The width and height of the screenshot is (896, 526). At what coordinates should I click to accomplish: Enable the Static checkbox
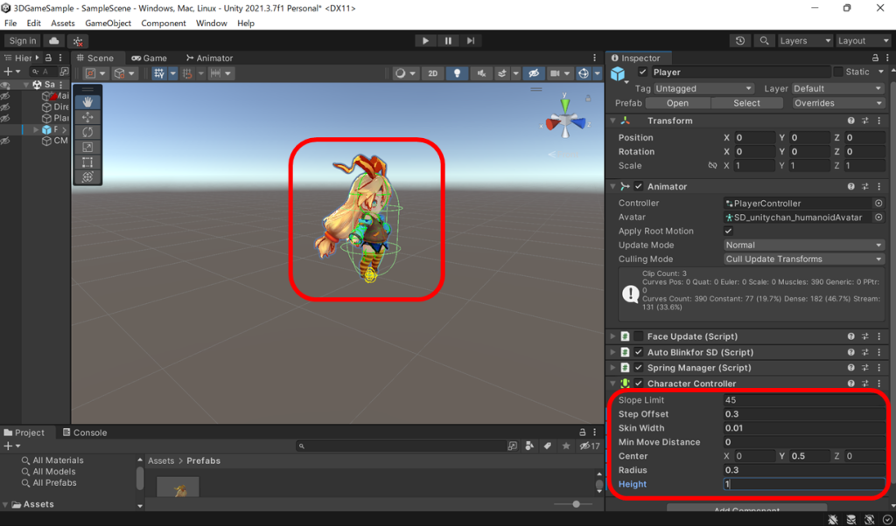[837, 72]
